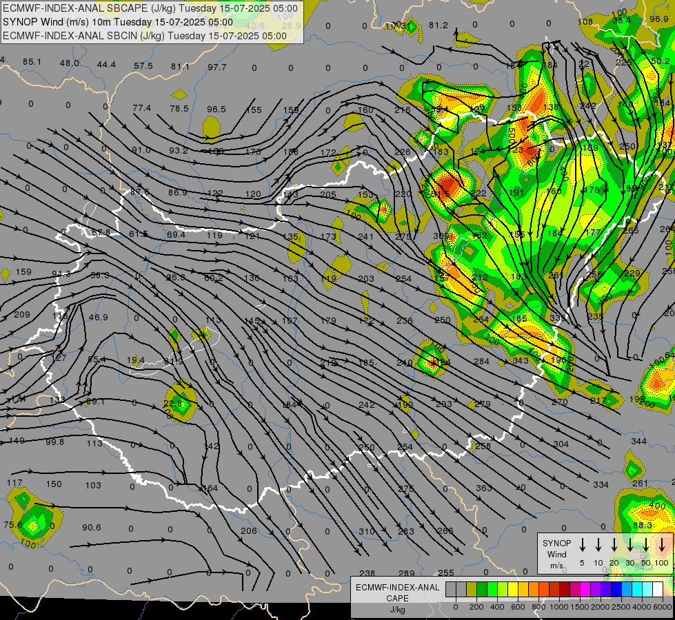The width and height of the screenshot is (675, 620).
Task: Pick the dark red CAPE legend swatch
Action: tap(565, 590)
